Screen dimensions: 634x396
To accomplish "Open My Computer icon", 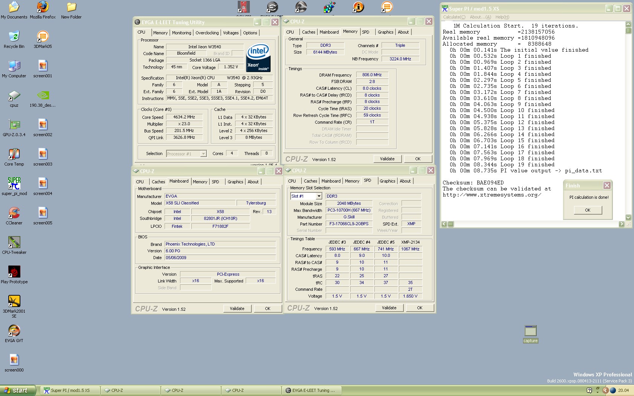I will tap(14, 69).
